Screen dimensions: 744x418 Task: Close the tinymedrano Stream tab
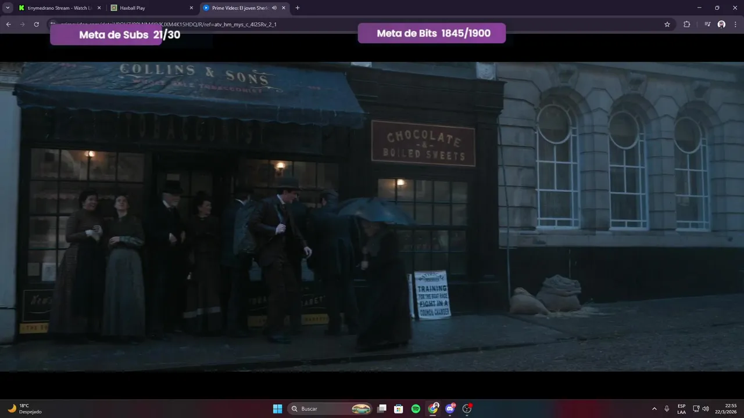coord(99,8)
